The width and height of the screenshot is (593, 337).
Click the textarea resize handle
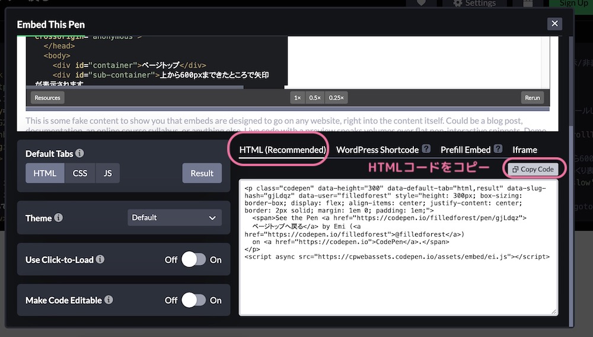(554, 311)
